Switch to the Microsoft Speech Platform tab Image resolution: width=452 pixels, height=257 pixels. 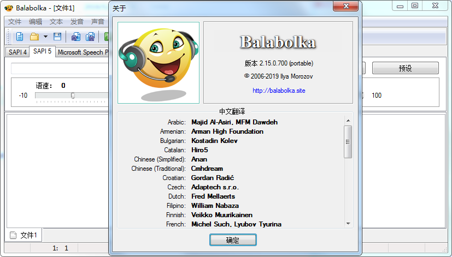pos(82,52)
